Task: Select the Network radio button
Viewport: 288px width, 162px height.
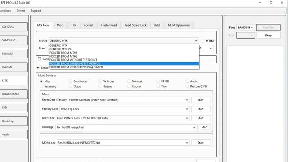Action: point(129,81)
